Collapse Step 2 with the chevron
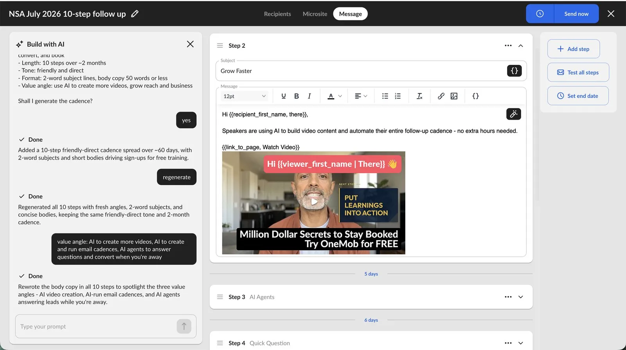This screenshot has height=350, width=626. [x=521, y=45]
